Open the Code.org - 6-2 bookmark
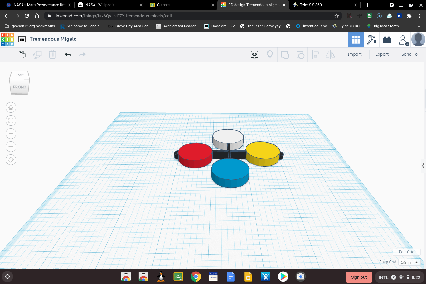Viewport: 426px width, 284px height. pos(219,26)
